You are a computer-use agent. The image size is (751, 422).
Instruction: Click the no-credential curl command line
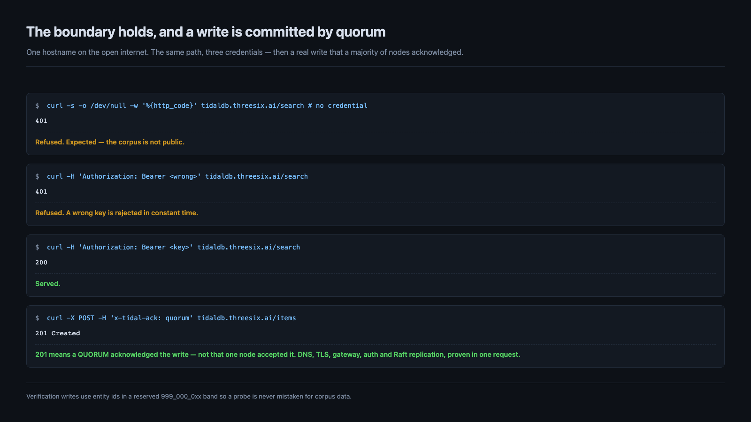coord(207,105)
